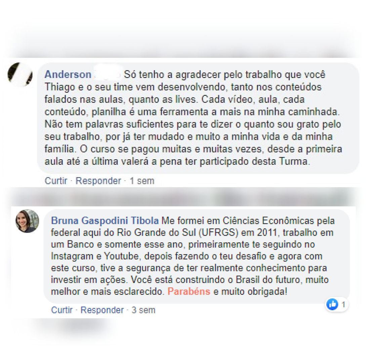Select Bruna's comment text bubble
The width and height of the screenshot is (367, 363).
[x=197, y=256]
